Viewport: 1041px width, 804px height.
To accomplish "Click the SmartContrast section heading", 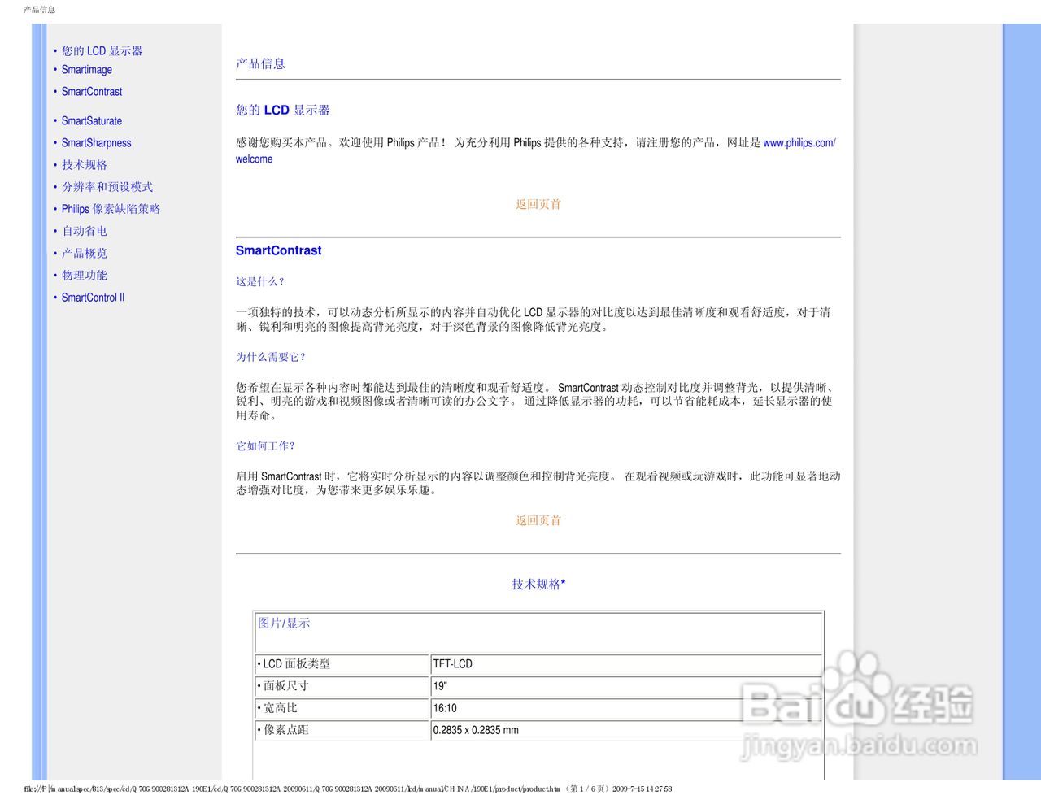I will pyautogui.click(x=279, y=250).
